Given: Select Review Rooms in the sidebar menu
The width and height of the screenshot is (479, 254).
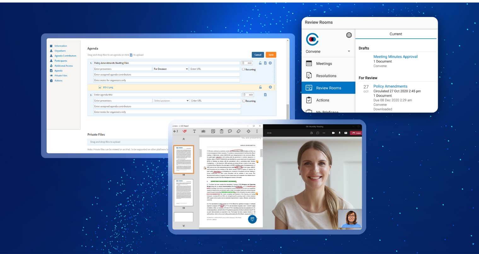Looking at the screenshot, I should [x=328, y=88].
